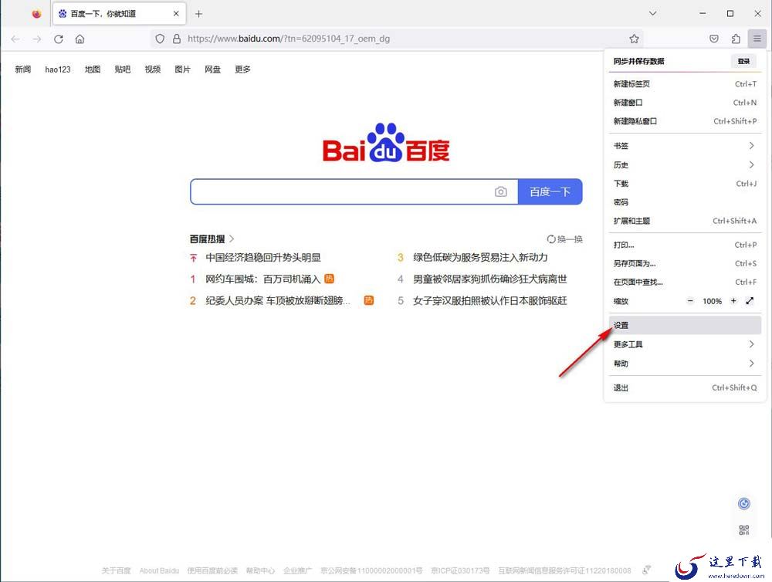Open the 网盘 link
The width and height of the screenshot is (772, 582).
click(213, 69)
